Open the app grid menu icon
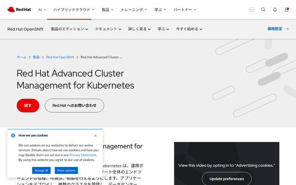Viewport: 296px width, 185px height. coord(252,9)
